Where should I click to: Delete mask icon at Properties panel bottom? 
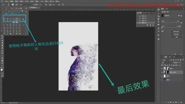pos(181,54)
